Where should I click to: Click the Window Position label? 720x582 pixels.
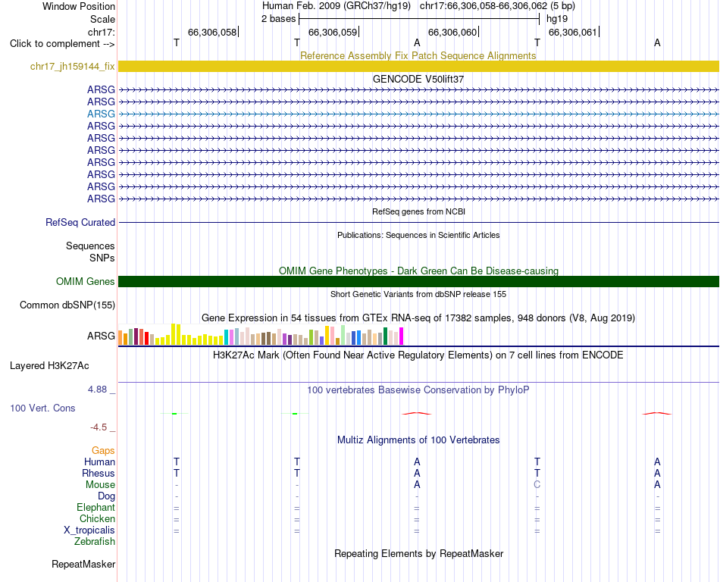[79, 6]
